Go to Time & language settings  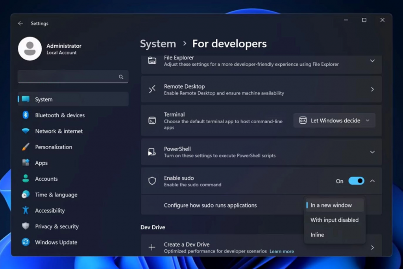point(73,195)
